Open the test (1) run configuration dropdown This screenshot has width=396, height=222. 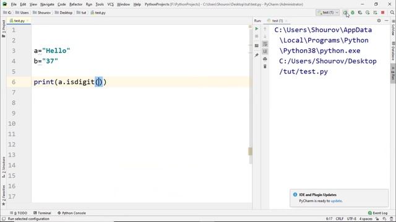[328, 12]
